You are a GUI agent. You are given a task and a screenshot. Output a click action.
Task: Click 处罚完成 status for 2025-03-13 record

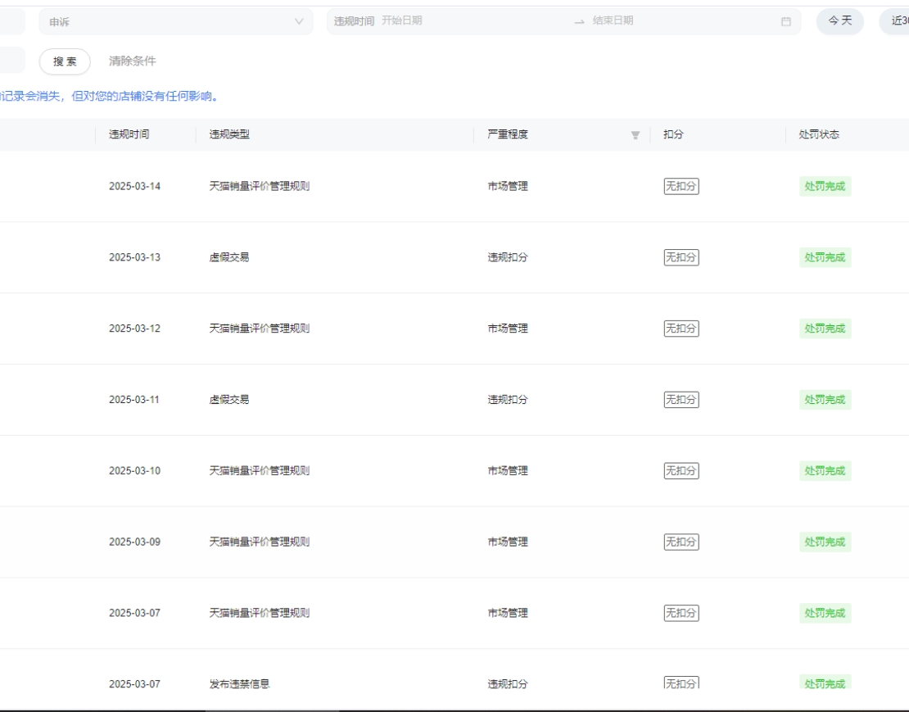pyautogui.click(x=824, y=257)
